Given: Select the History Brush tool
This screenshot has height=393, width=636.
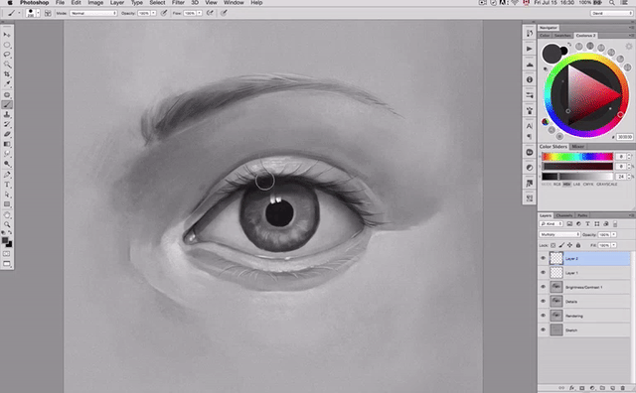Looking at the screenshot, I should tap(7, 124).
